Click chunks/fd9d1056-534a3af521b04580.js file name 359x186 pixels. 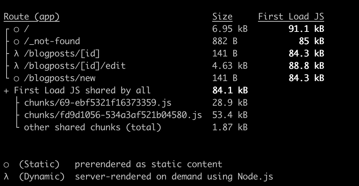point(113,115)
